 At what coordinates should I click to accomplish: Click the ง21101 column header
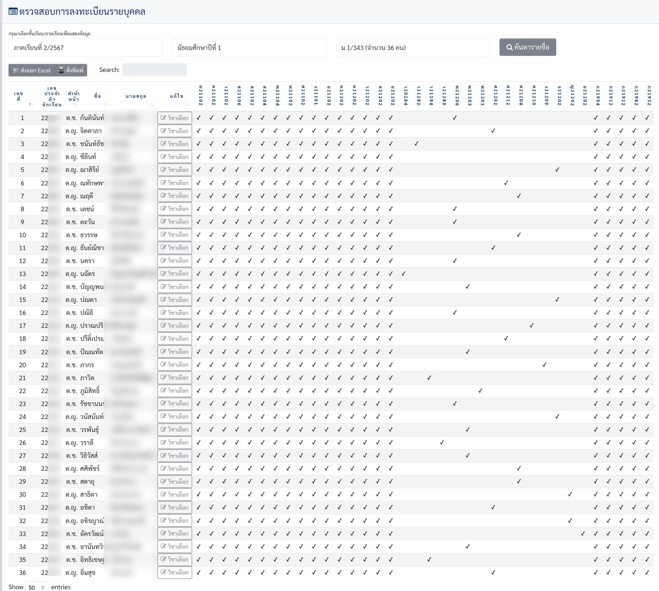coord(316,96)
